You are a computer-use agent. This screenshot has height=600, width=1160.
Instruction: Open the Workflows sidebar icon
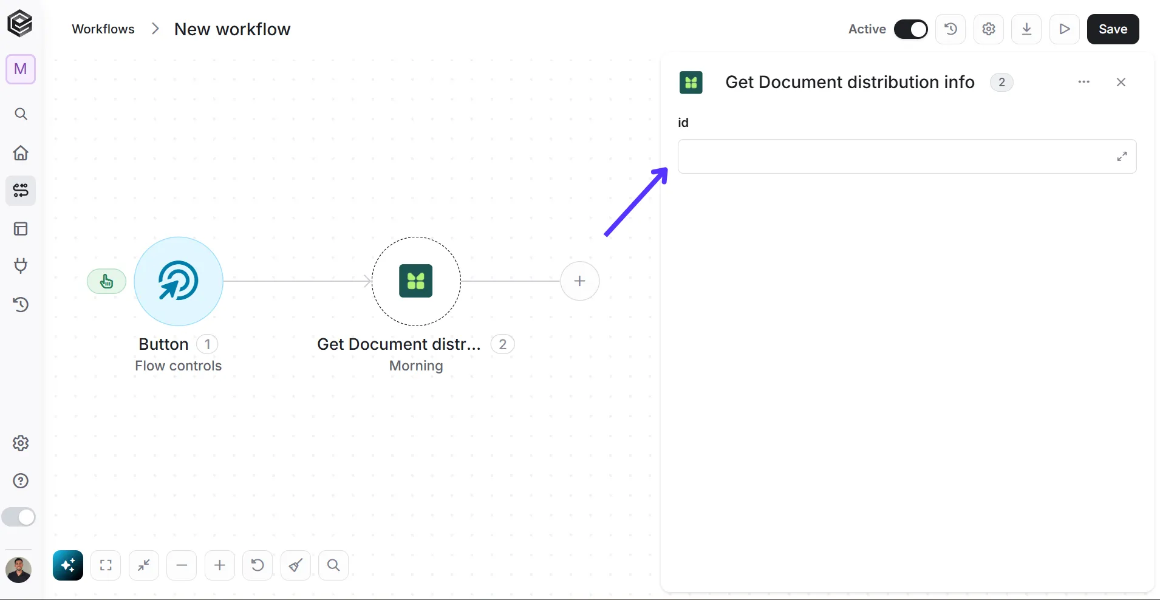(x=21, y=191)
